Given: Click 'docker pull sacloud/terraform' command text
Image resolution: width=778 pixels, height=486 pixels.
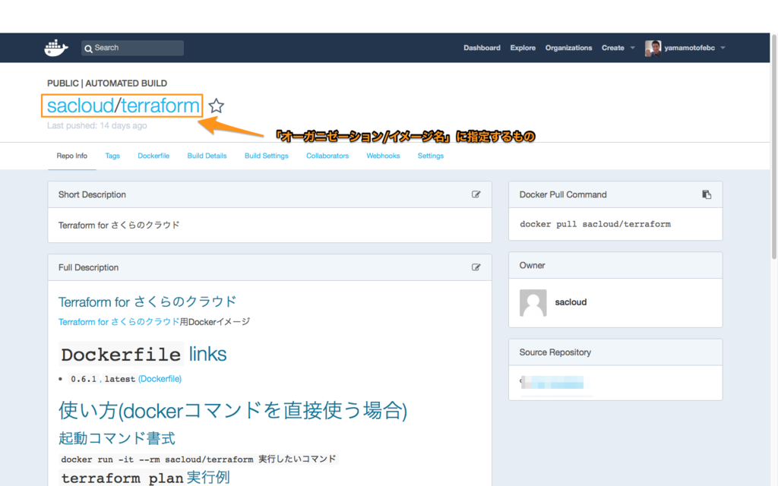Looking at the screenshot, I should (595, 224).
